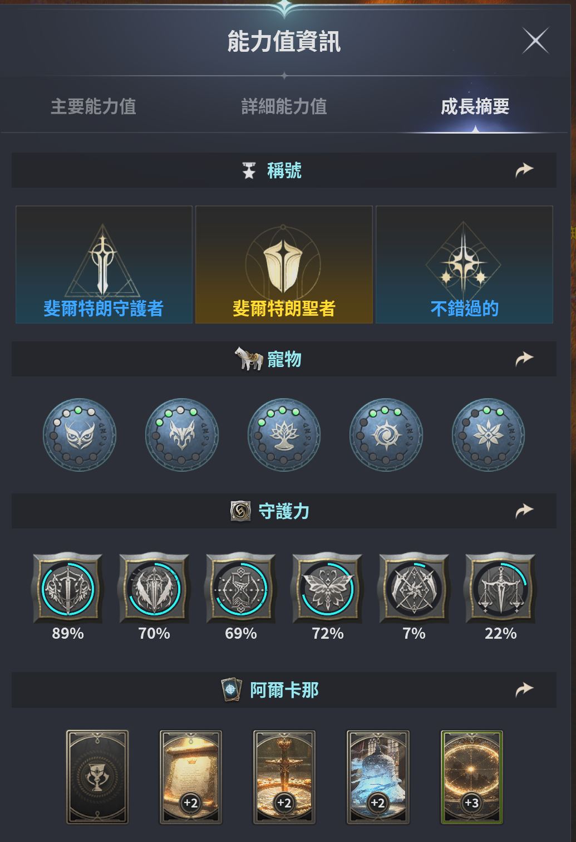This screenshot has width=576, height=842.
Task: Expand the 阿爾卡那 section arrow
Action: tap(524, 690)
